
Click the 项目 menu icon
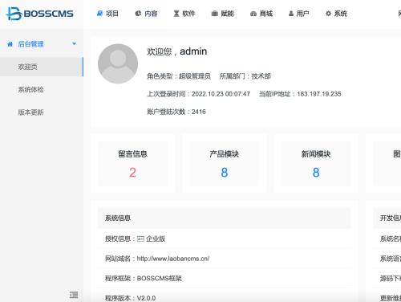click(x=99, y=14)
